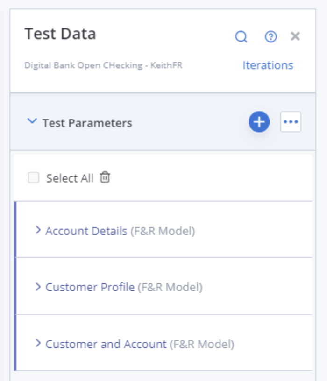Open the Customer Profile model link

90,287
